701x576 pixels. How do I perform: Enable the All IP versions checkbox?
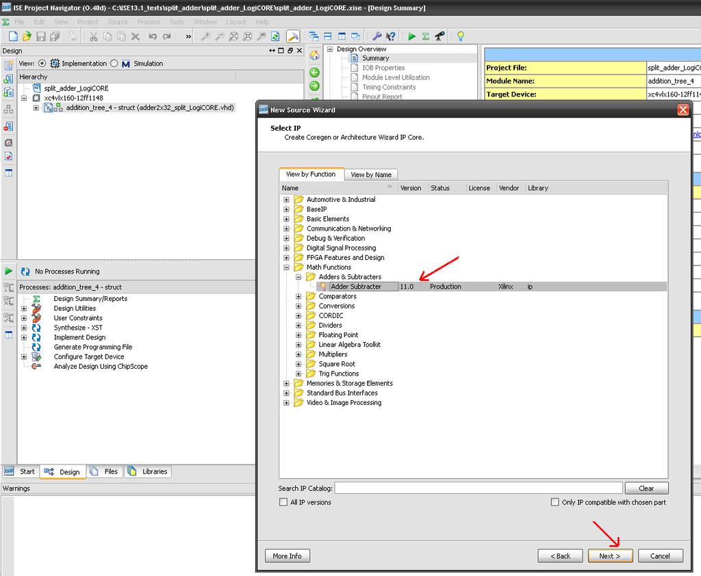point(283,502)
